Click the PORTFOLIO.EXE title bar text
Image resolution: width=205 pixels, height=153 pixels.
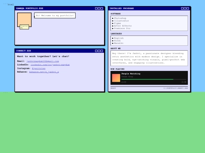coord(30,8)
